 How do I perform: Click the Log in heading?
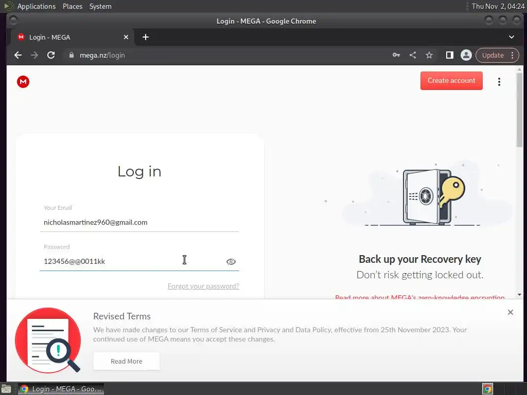click(139, 171)
